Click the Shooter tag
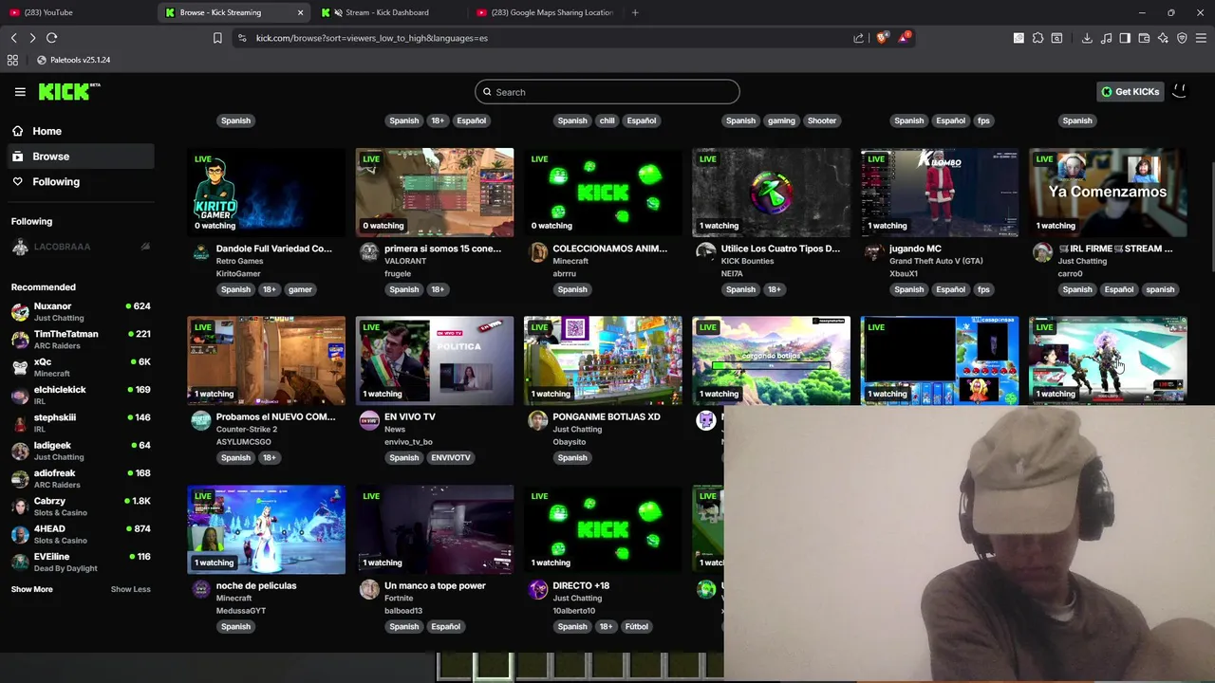 (822, 120)
